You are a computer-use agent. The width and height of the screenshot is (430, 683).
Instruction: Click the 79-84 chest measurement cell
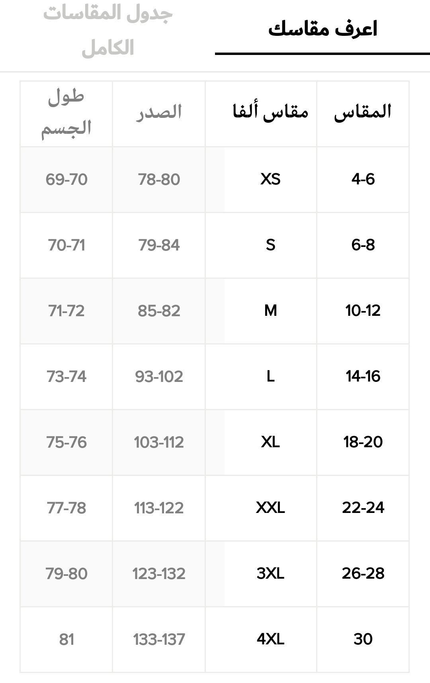(x=159, y=245)
